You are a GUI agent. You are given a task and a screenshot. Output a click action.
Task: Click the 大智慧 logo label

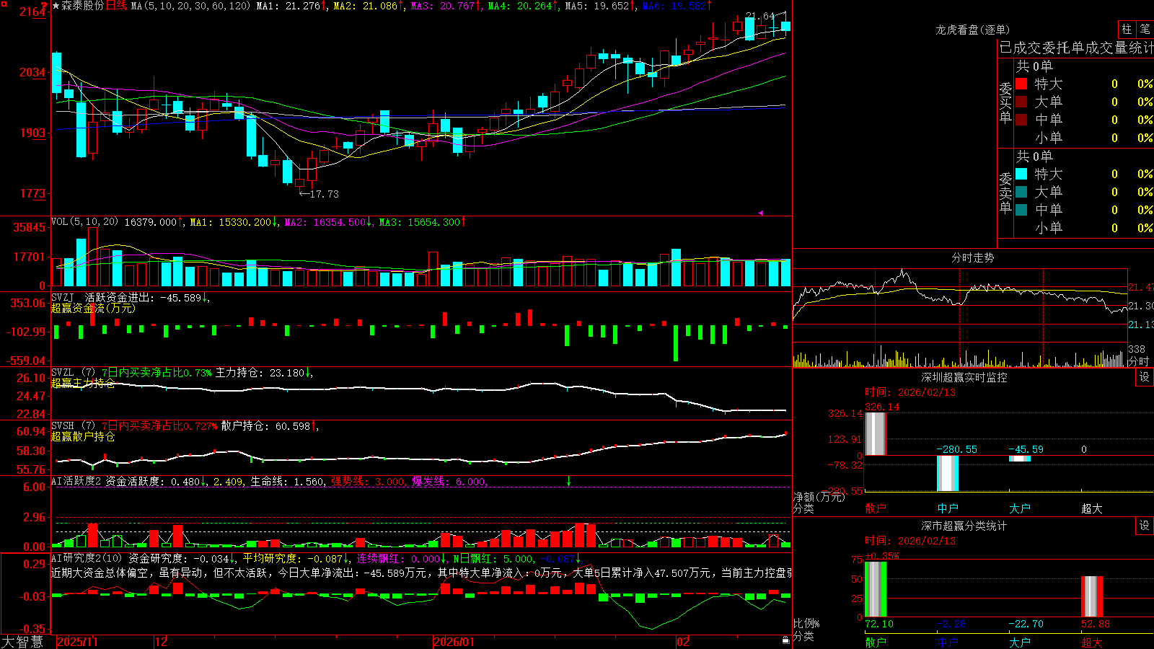coord(22,642)
